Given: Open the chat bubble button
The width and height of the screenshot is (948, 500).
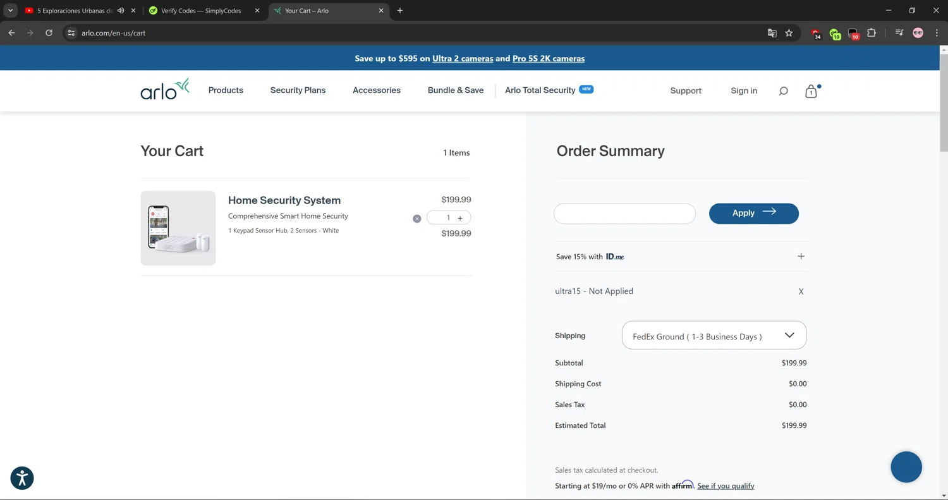Looking at the screenshot, I should click(x=906, y=467).
